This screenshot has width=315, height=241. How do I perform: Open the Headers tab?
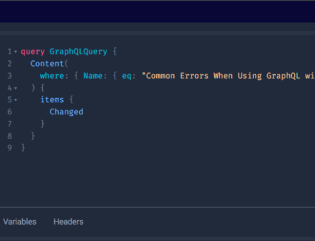click(69, 221)
